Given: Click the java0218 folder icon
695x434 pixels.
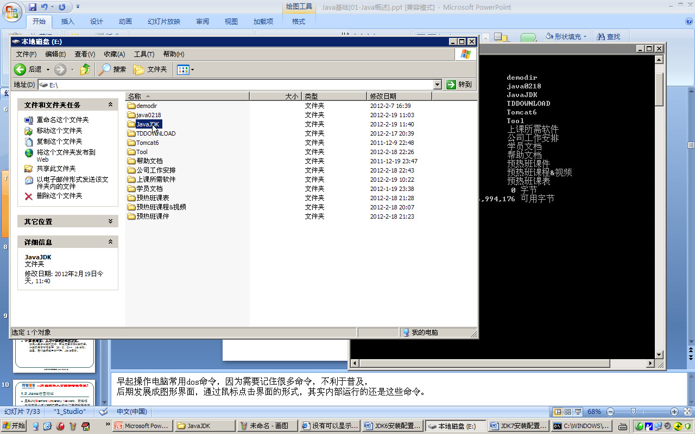Looking at the screenshot, I should [x=131, y=115].
